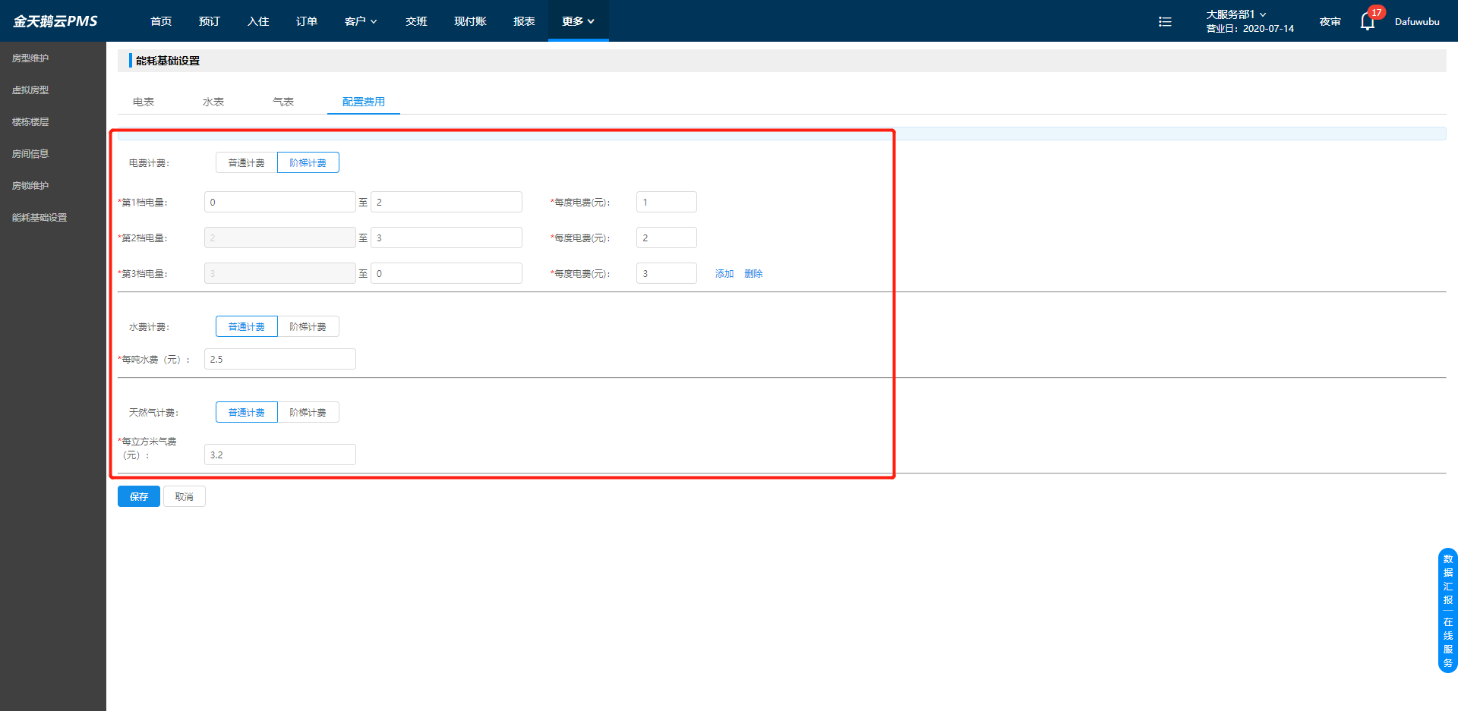Click the 第3档电量 disabled start field
Image resolution: width=1458 pixels, height=711 pixels.
click(280, 273)
